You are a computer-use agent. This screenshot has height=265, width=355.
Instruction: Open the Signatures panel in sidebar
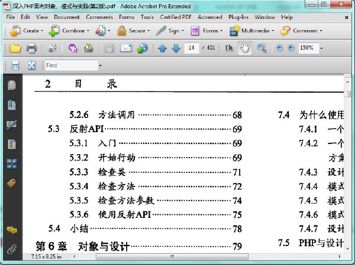pos(12,125)
